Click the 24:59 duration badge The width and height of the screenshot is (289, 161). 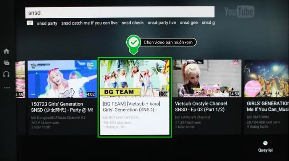(234, 94)
